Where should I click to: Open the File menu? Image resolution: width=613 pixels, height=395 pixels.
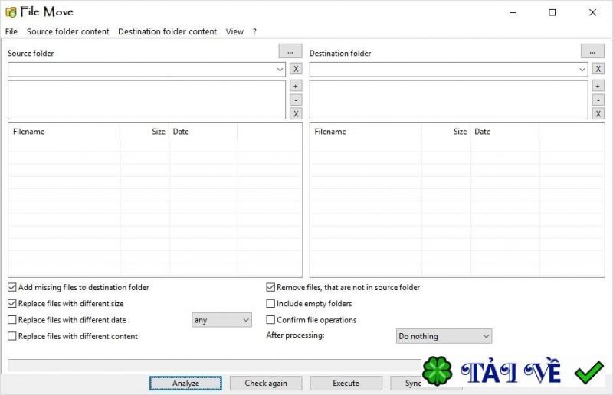11,31
